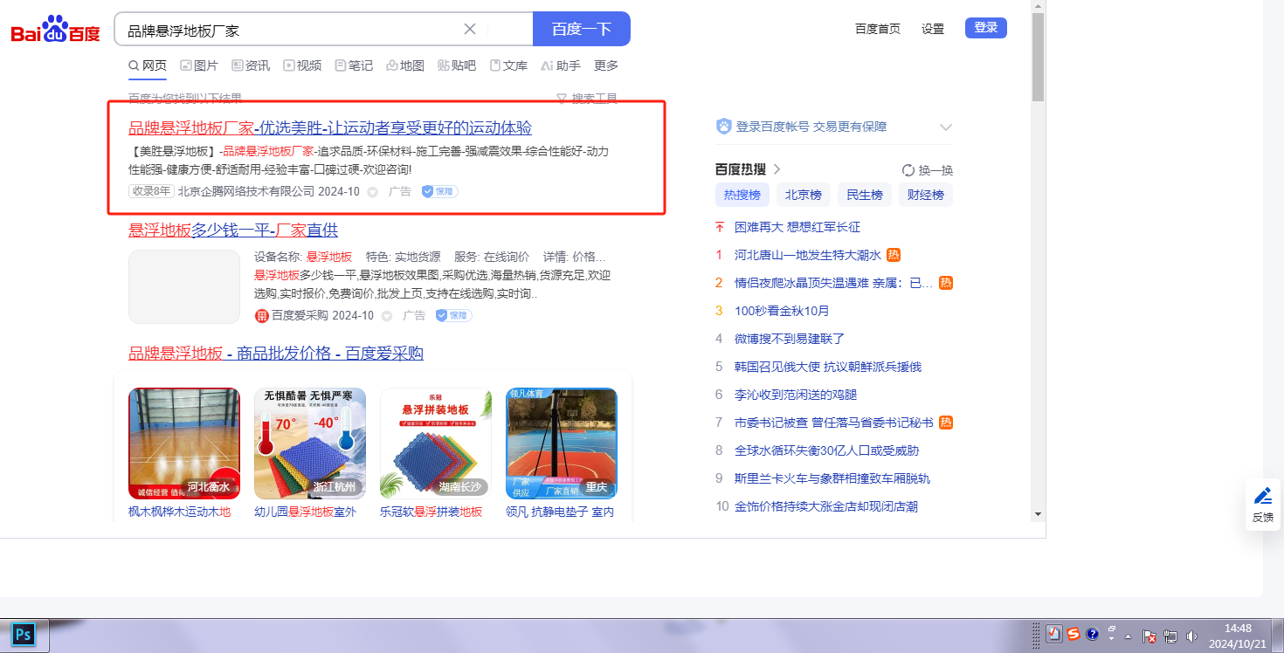The image size is (1284, 653).
Task: Select the 财经榜 hot list tab
Action: [926, 195]
